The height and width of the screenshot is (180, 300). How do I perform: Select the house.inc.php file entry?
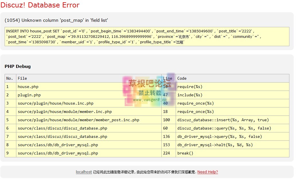(x=57, y=103)
